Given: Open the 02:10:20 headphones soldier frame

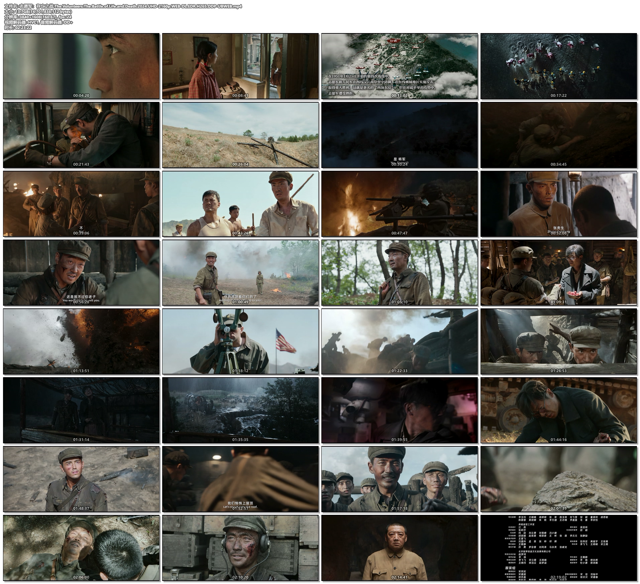Looking at the screenshot, I should point(240,548).
